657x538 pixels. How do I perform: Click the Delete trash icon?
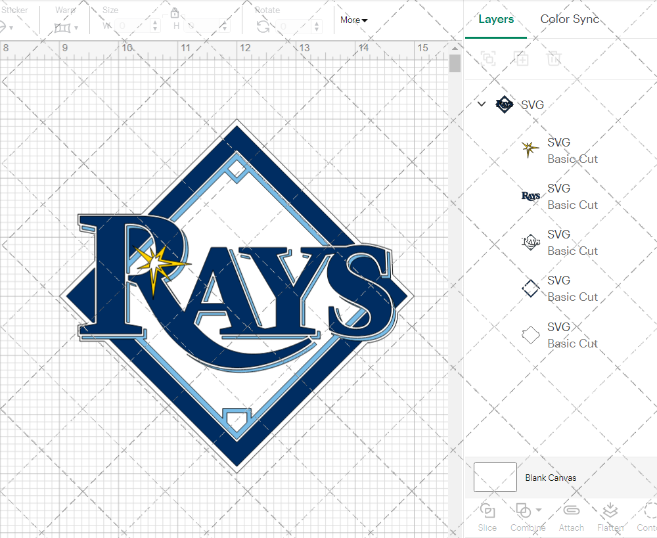click(555, 58)
